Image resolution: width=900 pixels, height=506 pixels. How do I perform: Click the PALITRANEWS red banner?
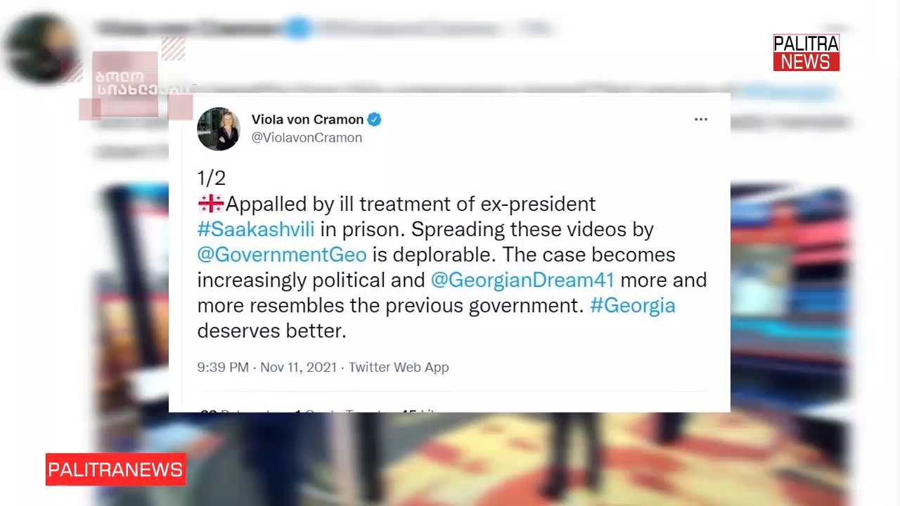click(x=116, y=469)
